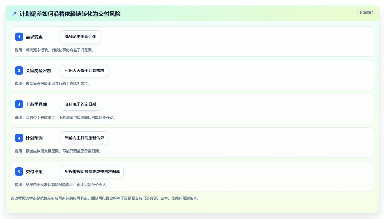Click the arrow icon beside the title
Image resolution: width=385 pixels, height=219 pixels.
[x=14, y=14]
